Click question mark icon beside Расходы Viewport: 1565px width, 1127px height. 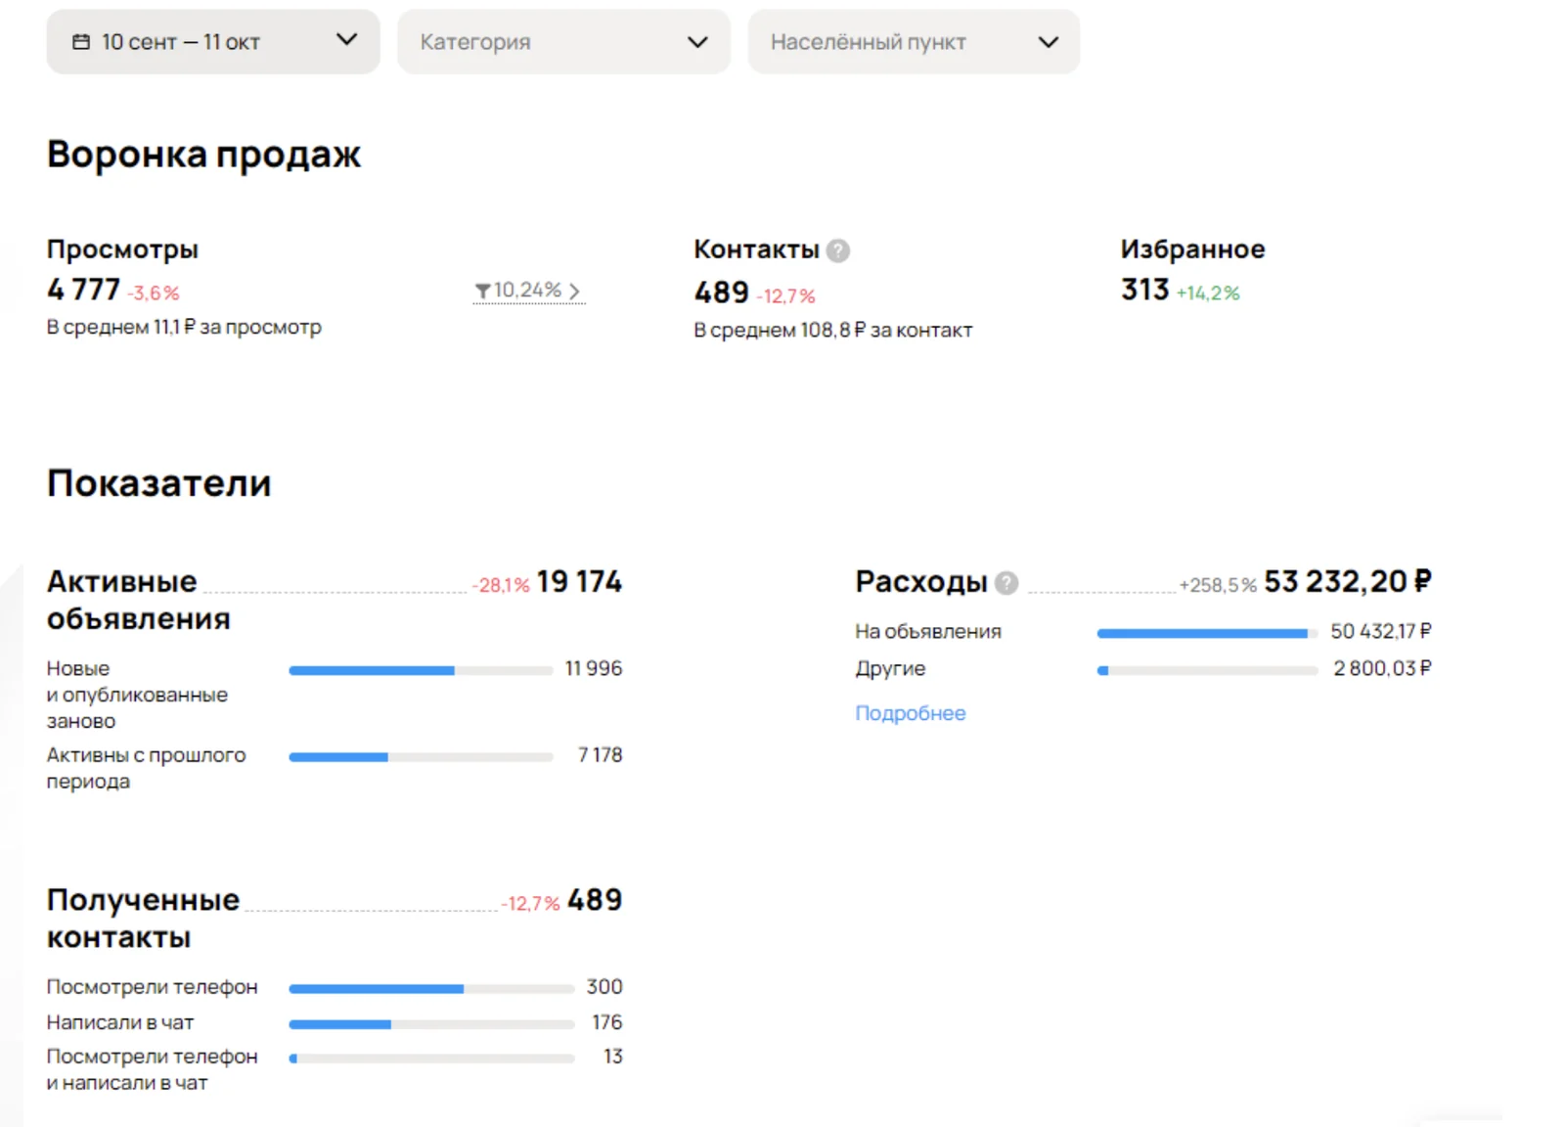tap(1006, 583)
